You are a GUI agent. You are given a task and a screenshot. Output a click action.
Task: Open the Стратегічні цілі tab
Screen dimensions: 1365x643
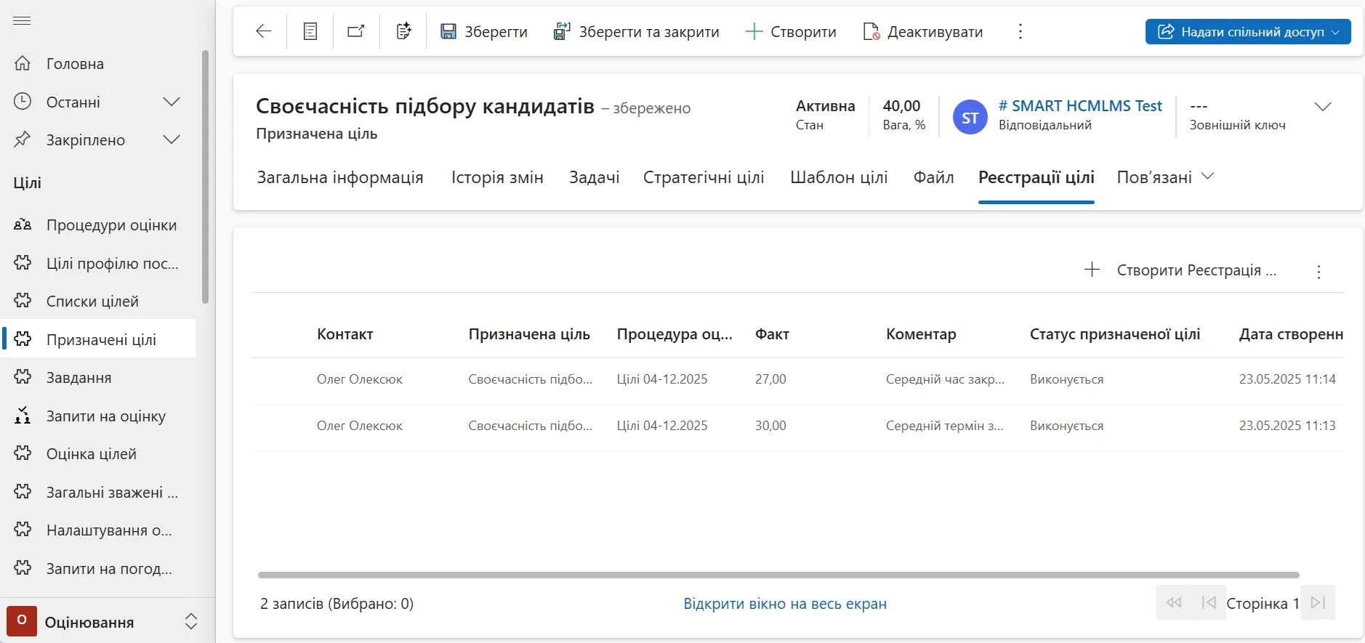[x=704, y=177]
